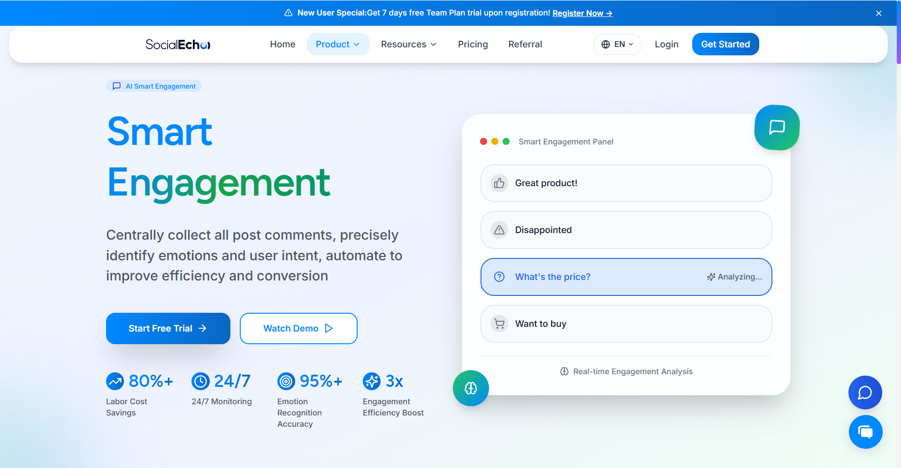Expand the Resources dropdown menu
Screen dimensions: 901x468
[x=409, y=44]
